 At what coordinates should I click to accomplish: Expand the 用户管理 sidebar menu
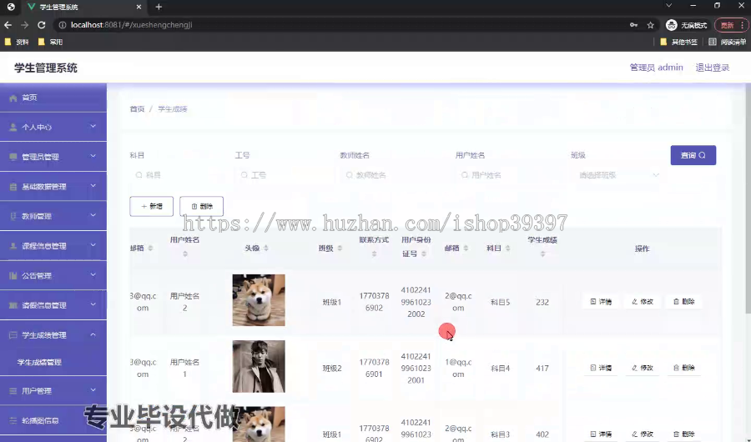click(53, 391)
